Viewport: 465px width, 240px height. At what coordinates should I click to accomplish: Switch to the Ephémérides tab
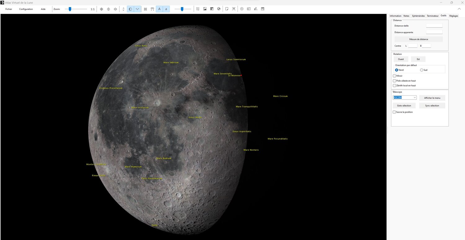pyautogui.click(x=418, y=16)
